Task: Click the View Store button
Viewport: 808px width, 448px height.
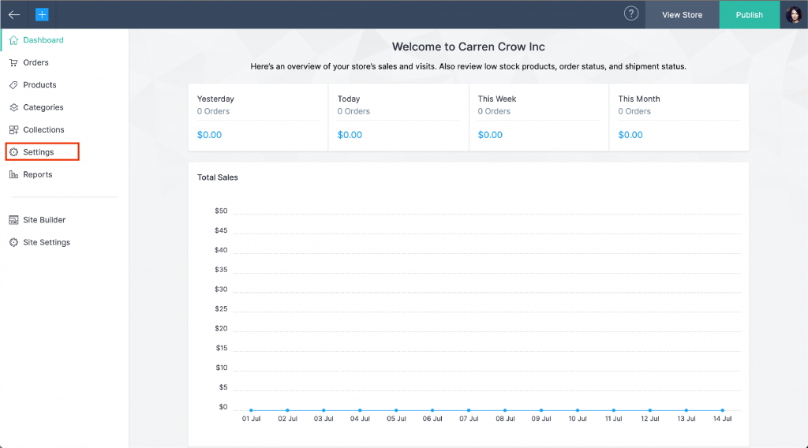Action: pos(682,14)
